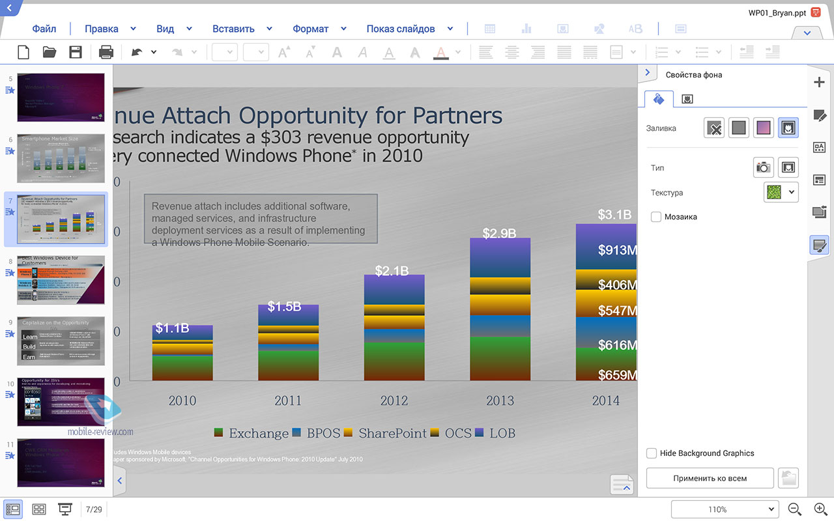Select slide 6 Smartphone Market Size thumbnail

(61, 158)
